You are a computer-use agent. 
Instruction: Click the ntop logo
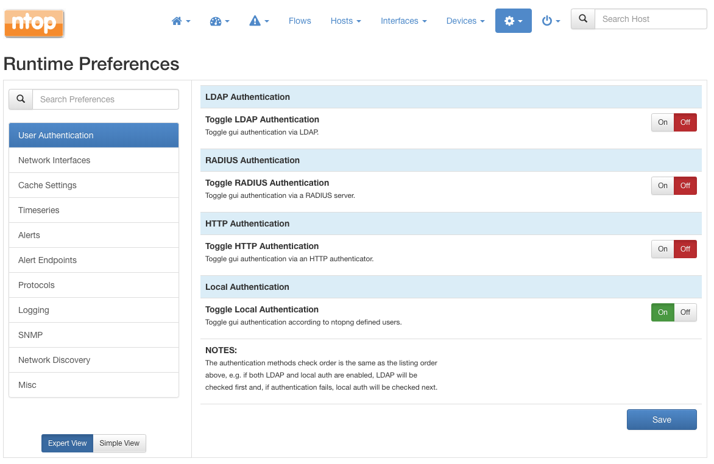click(34, 23)
